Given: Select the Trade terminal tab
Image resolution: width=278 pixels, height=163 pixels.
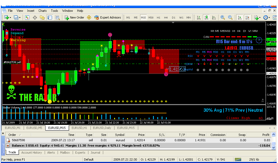Looking at the screenshot, I should pyautogui.click(x=12, y=152).
